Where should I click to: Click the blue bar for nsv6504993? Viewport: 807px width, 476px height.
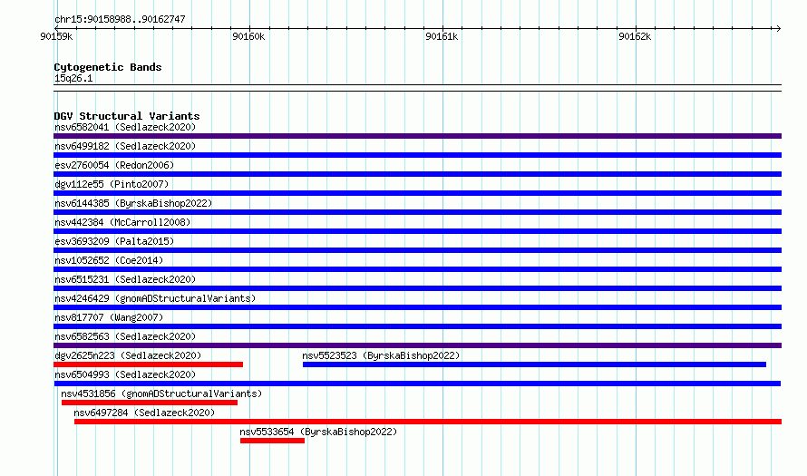pyautogui.click(x=417, y=384)
